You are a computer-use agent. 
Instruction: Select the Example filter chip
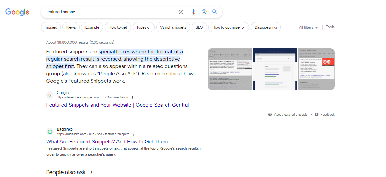92,27
